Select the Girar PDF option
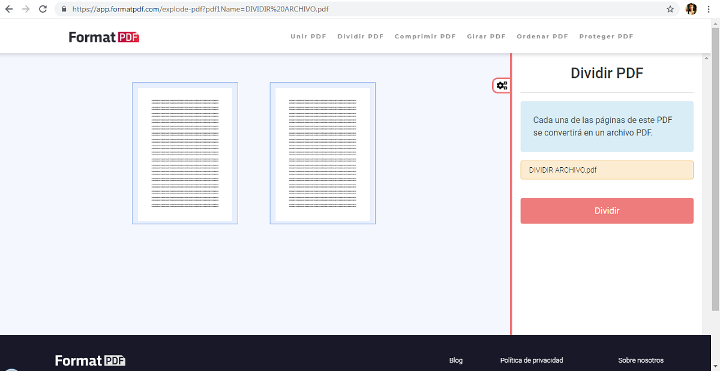This screenshot has height=371, width=720. pos(486,37)
